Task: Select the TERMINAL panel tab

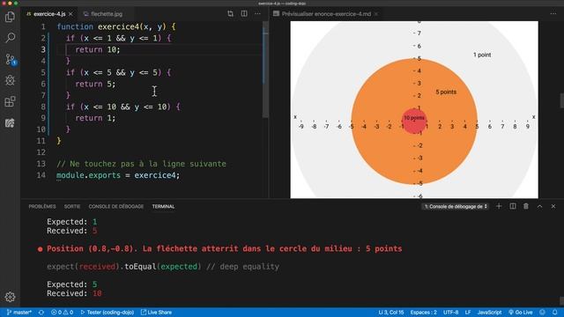Action: click(x=163, y=206)
